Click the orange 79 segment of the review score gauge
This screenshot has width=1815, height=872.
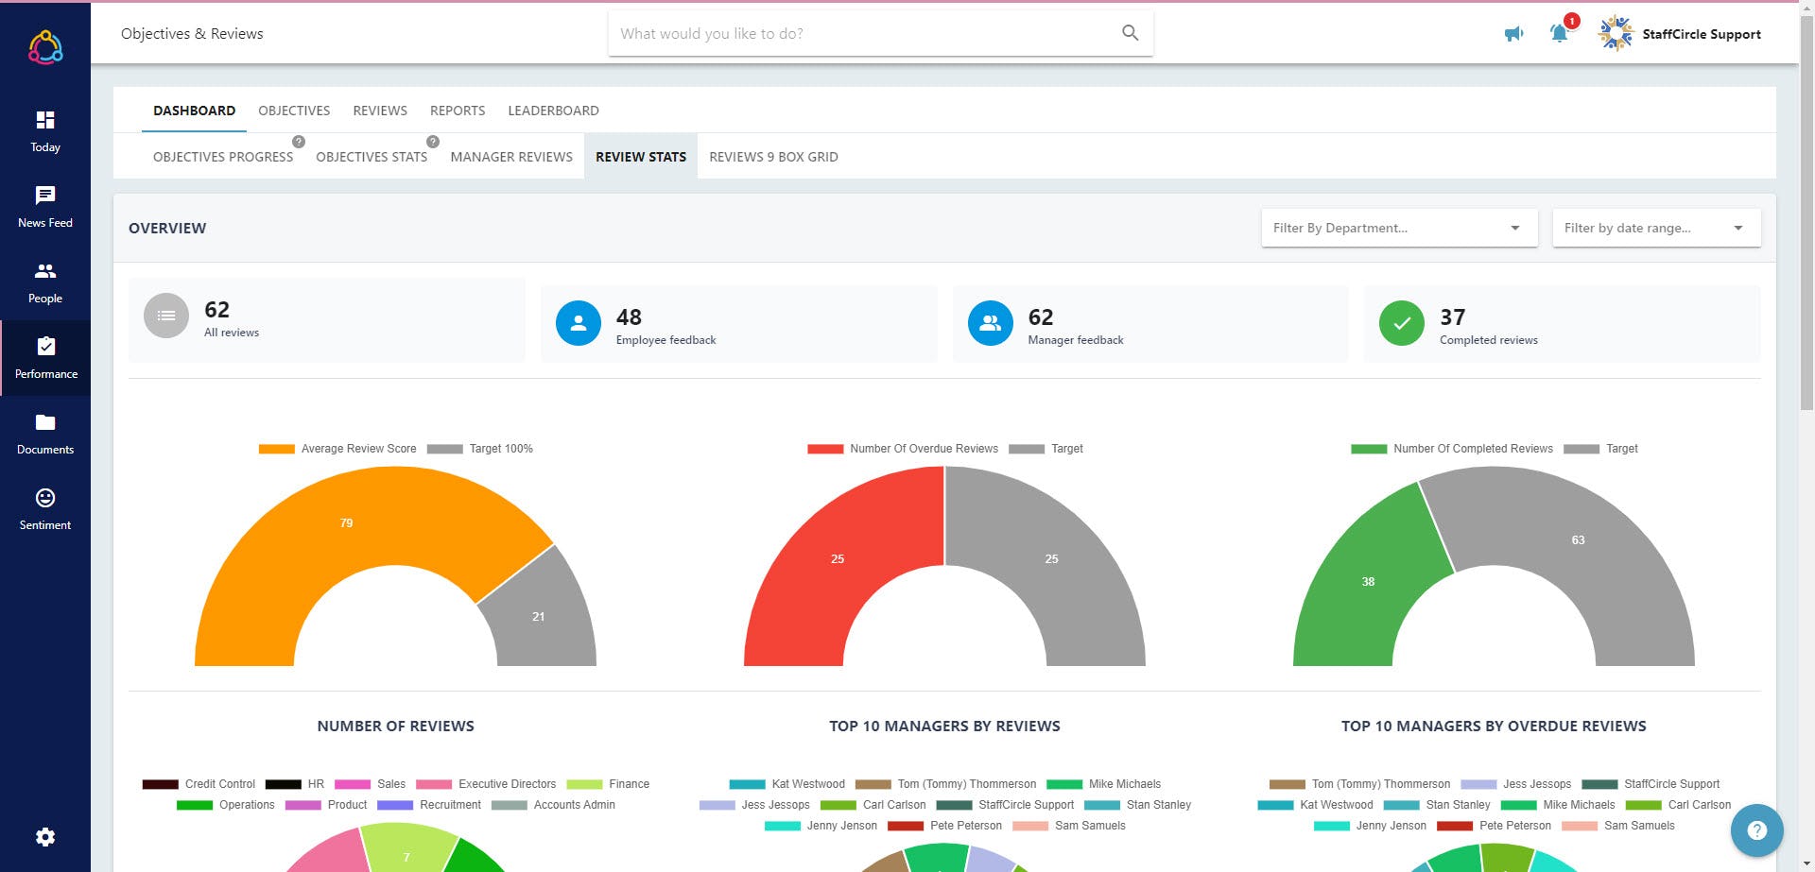(346, 522)
